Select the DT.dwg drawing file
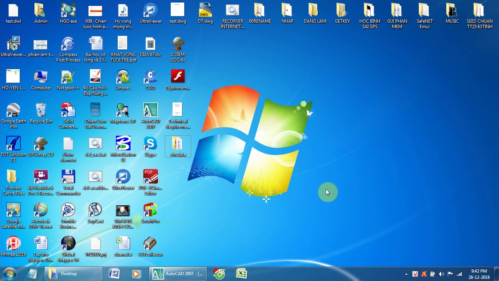The height and width of the screenshot is (281, 499). click(x=205, y=13)
